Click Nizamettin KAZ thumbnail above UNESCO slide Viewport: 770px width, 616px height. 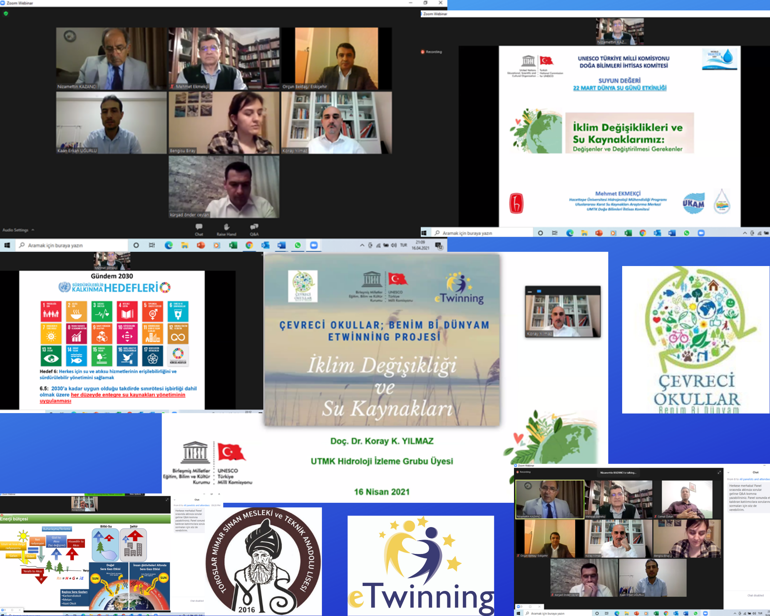point(619,32)
